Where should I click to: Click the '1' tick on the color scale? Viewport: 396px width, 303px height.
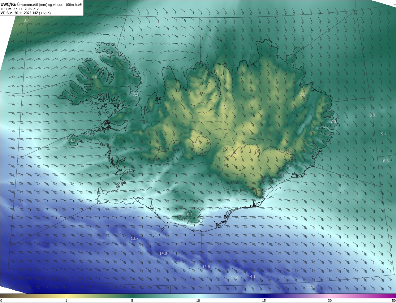click(66, 301)
